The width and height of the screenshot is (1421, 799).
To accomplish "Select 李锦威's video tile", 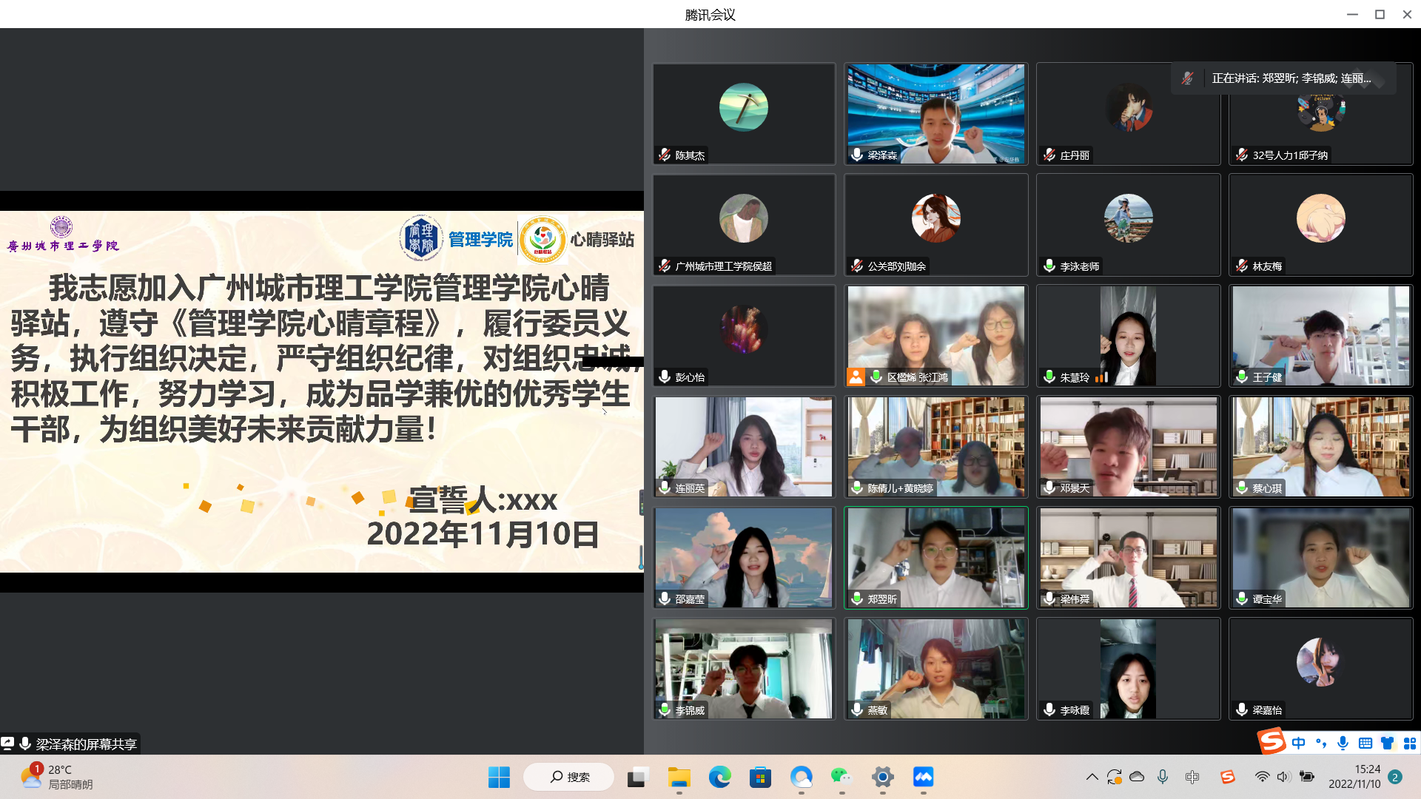I will (x=744, y=669).
